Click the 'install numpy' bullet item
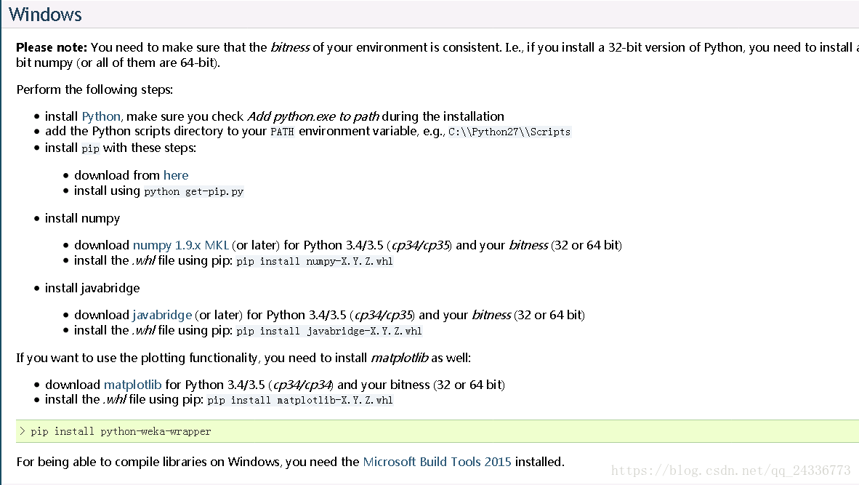This screenshot has height=485, width=859. tap(82, 218)
